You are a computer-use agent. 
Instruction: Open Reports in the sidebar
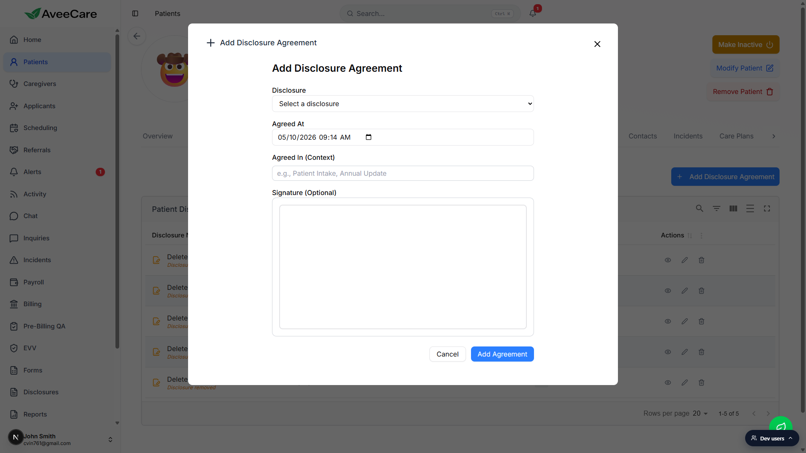click(57, 414)
